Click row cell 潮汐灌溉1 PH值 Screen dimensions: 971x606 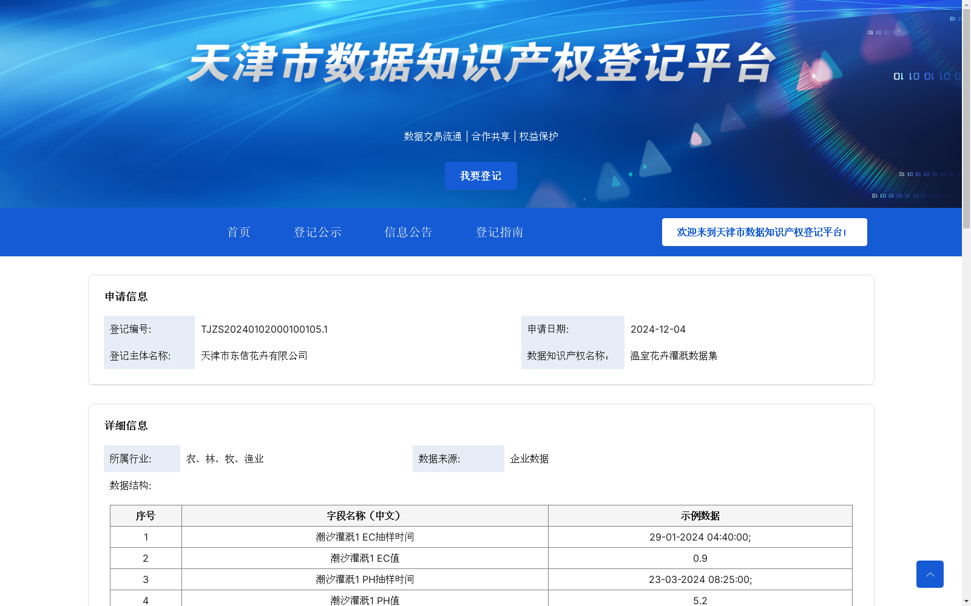[x=365, y=599]
